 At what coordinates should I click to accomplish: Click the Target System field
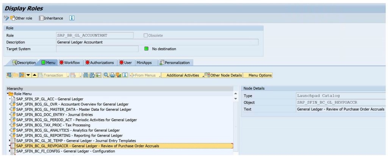97,49
